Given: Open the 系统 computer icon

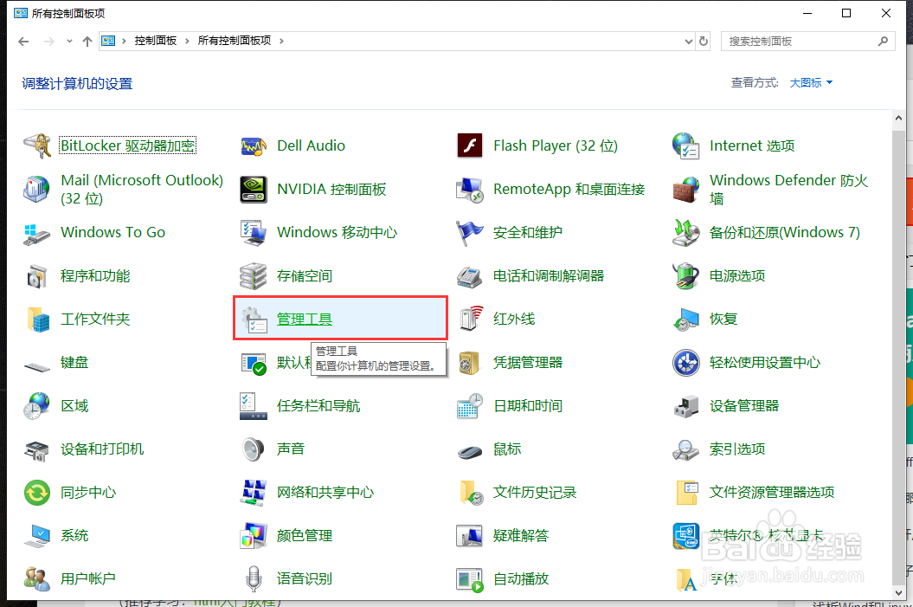Looking at the screenshot, I should [x=38, y=536].
